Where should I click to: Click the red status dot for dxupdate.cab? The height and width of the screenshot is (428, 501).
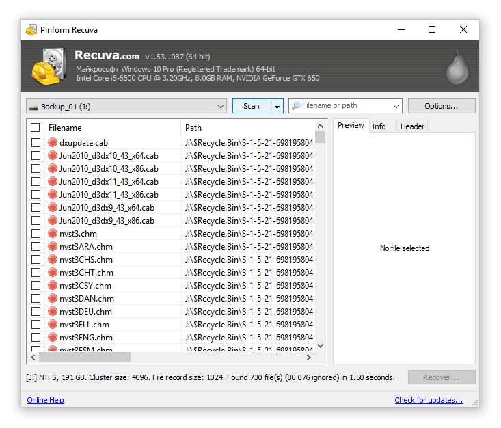coord(53,142)
